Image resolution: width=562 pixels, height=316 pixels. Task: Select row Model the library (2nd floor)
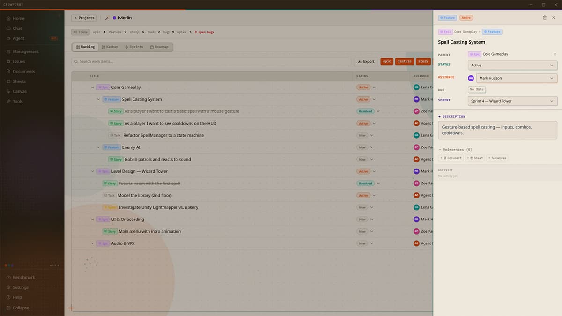pyautogui.click(x=252, y=195)
